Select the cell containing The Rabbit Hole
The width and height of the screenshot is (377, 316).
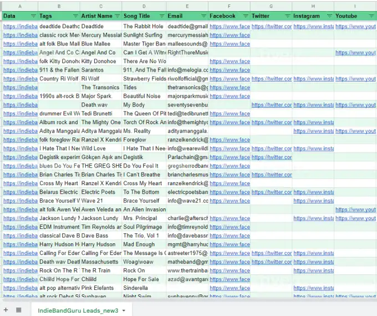pyautogui.click(x=143, y=26)
